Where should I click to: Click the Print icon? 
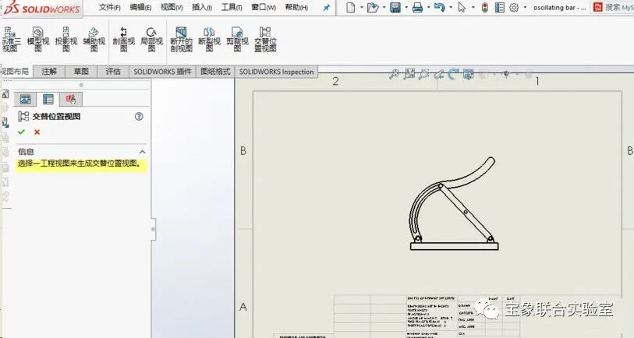[417, 7]
